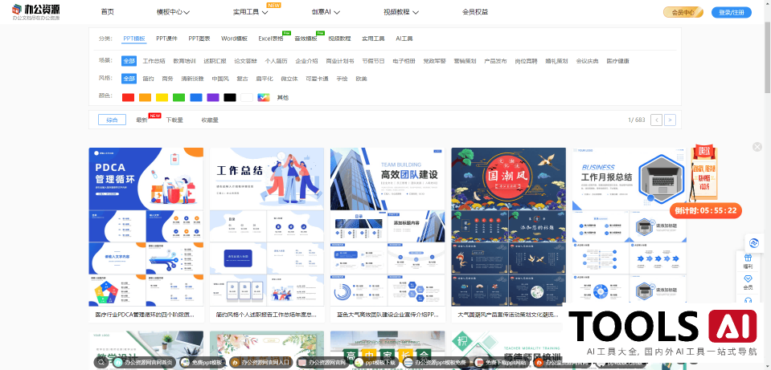Open the 会员中心 button
This screenshot has width=771, height=370.
pos(683,12)
